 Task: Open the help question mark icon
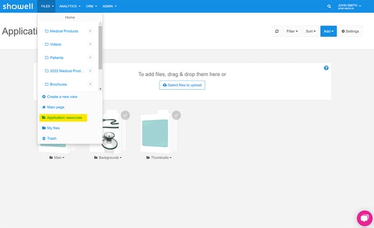[326, 68]
